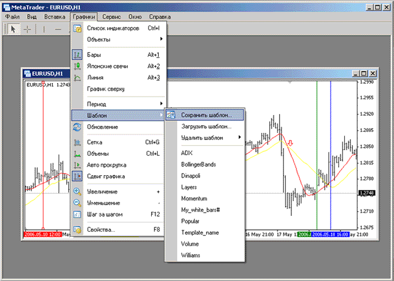394x281 pixels.
Task: Toggle Объемы volumes display
Action: (x=118, y=154)
